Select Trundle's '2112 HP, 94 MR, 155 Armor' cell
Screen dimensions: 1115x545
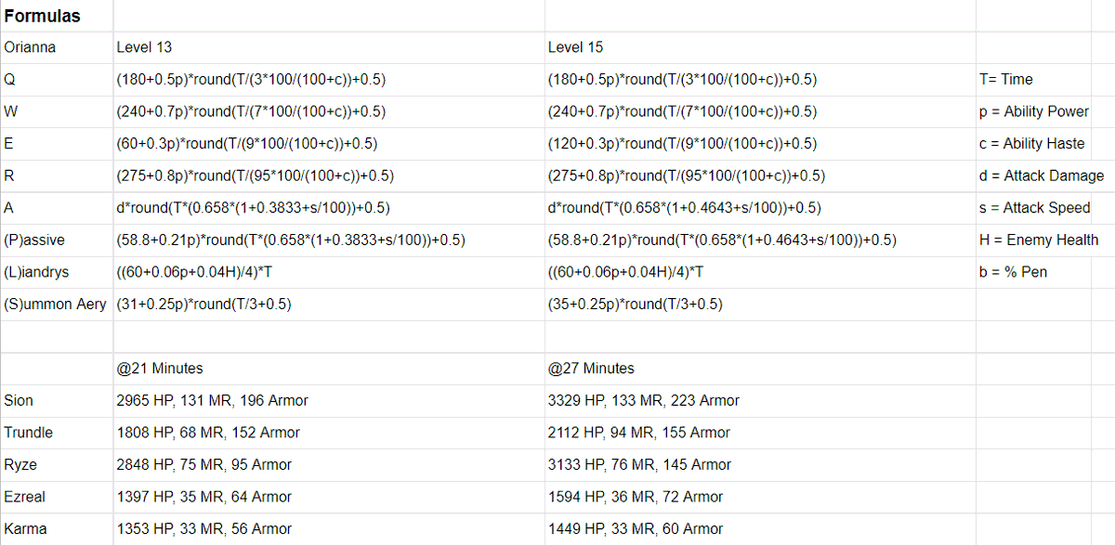(759, 433)
